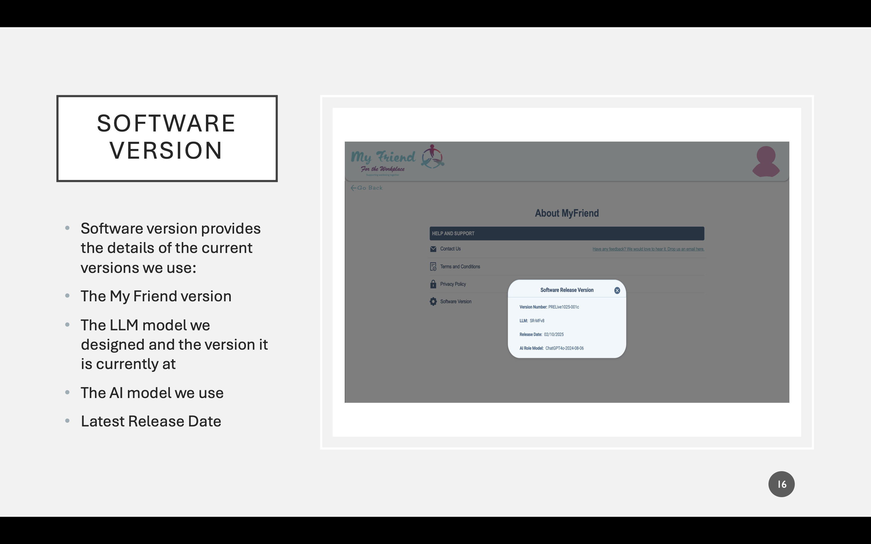Click the Privacy Policy padlock icon

433,284
